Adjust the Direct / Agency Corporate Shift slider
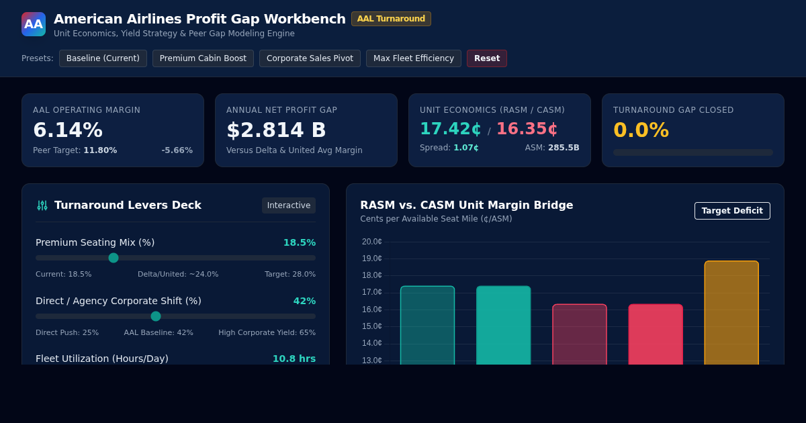Screen dimensions: 806x423 pos(175,316)
